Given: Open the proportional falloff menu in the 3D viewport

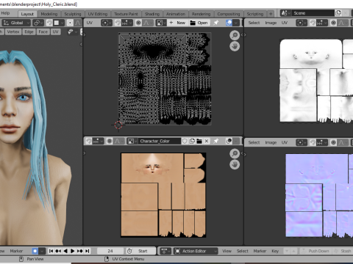Looking at the screenshot, I should (78, 23).
